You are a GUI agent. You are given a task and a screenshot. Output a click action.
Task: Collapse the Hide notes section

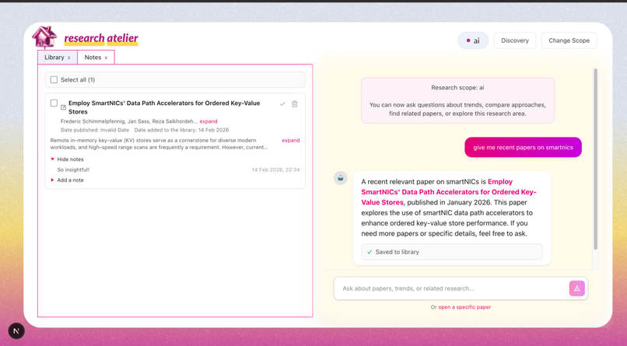click(67, 159)
